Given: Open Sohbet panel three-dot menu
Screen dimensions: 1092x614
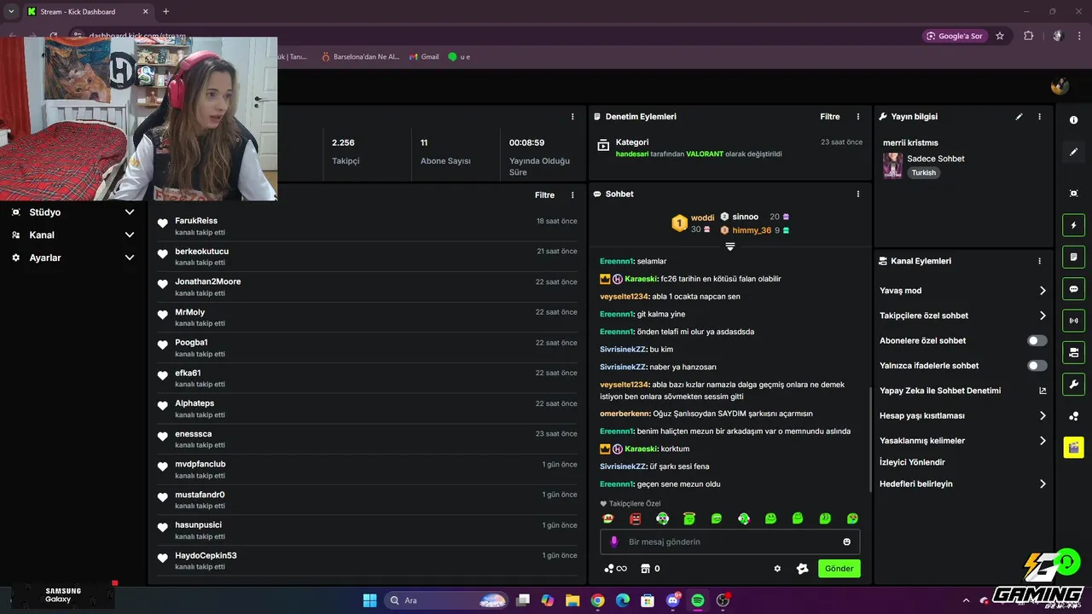Looking at the screenshot, I should pyautogui.click(x=858, y=194).
